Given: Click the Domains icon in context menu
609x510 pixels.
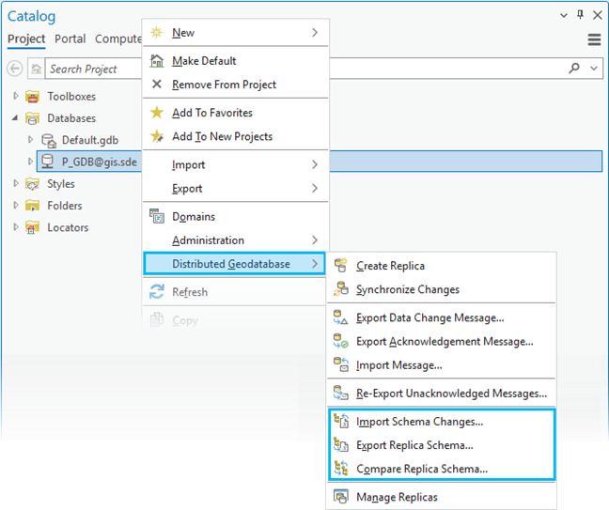Looking at the screenshot, I should click(157, 217).
